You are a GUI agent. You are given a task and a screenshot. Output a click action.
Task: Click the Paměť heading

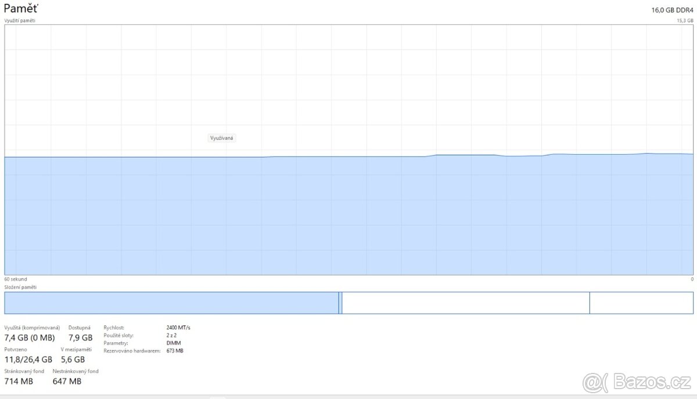[x=22, y=8]
